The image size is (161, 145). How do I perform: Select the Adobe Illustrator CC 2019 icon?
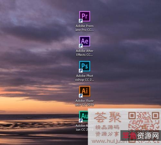point(85,91)
